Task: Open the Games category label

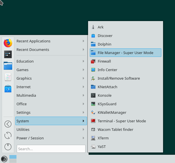Action: tap(22, 70)
